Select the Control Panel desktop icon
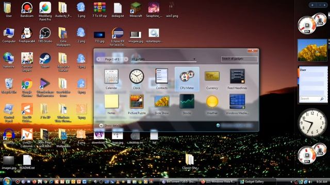This screenshot has height=185, width=330. tap(9, 113)
